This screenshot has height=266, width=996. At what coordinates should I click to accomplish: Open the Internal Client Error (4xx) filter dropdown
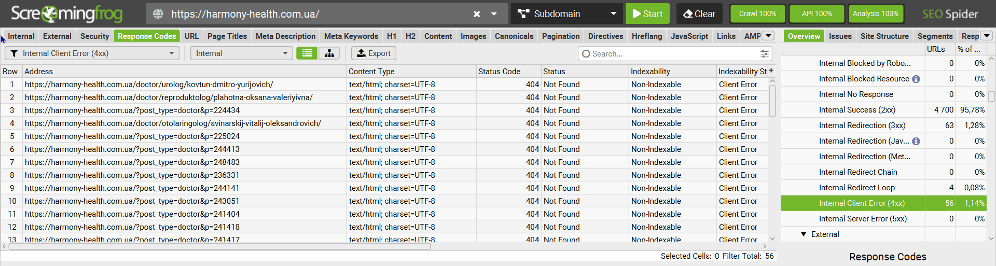tap(92, 53)
